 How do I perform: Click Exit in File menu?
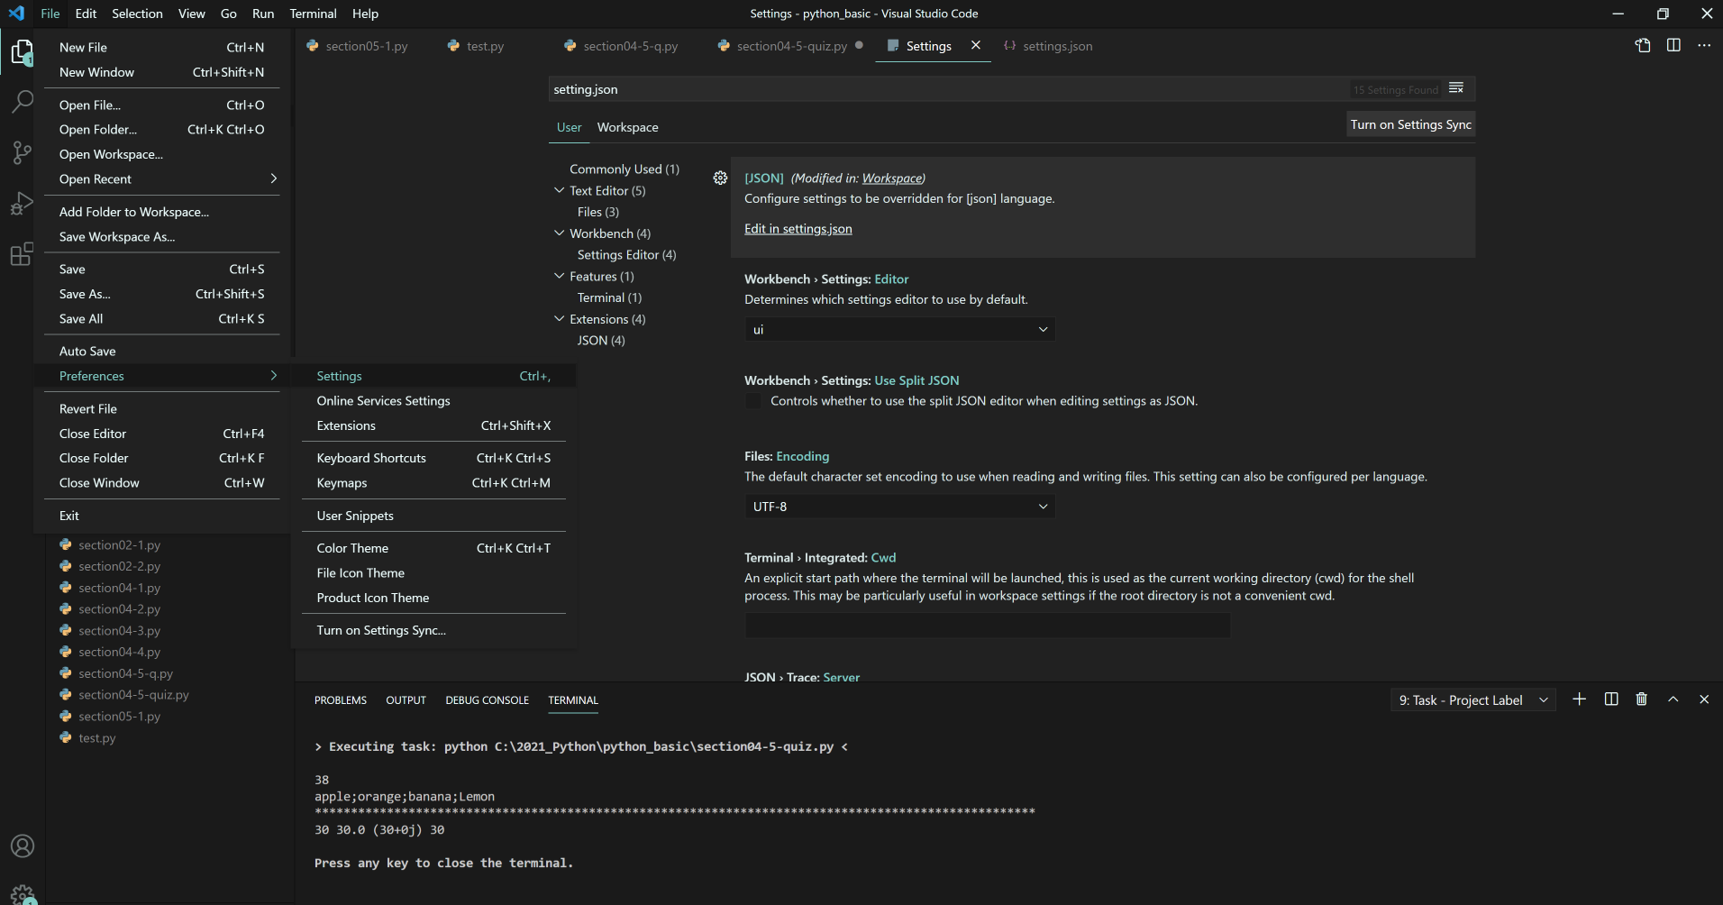162,516
